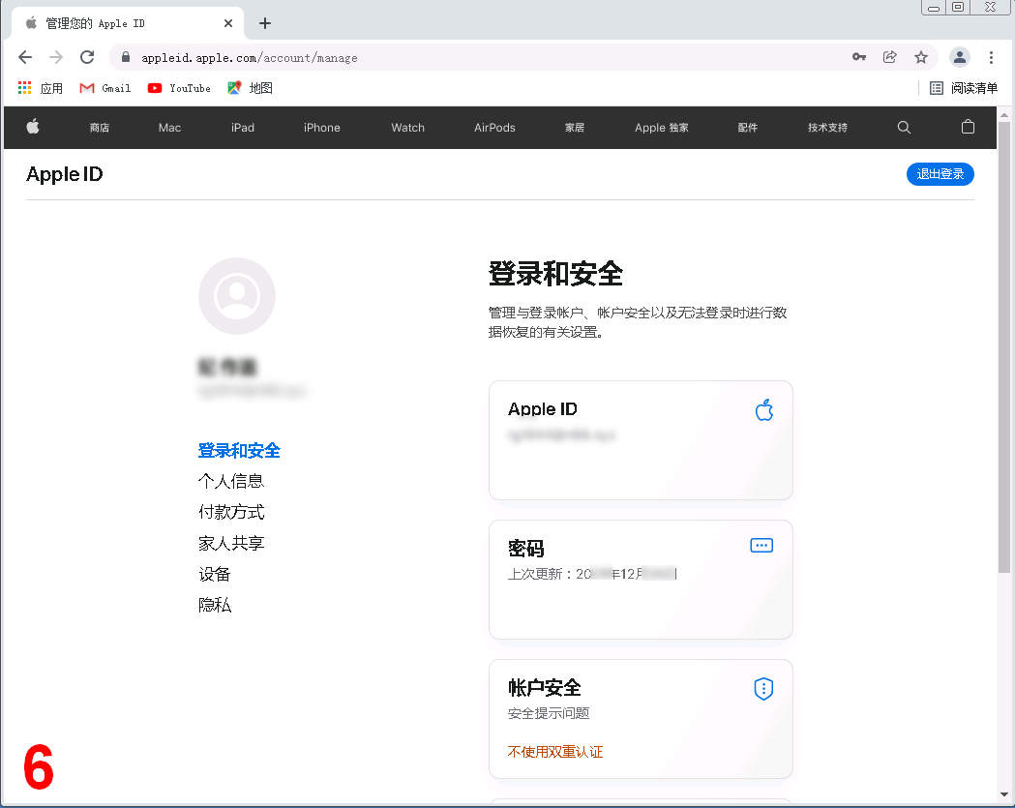This screenshot has height=808, width=1015.
Task: Click the Apple logo in navigation bar
Action: click(33, 127)
